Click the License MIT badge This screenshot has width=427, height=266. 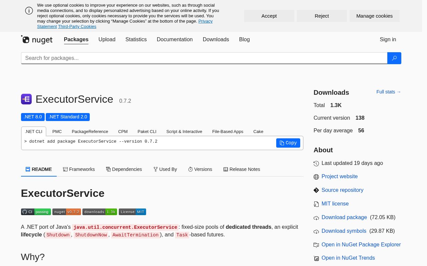pyautogui.click(x=132, y=212)
